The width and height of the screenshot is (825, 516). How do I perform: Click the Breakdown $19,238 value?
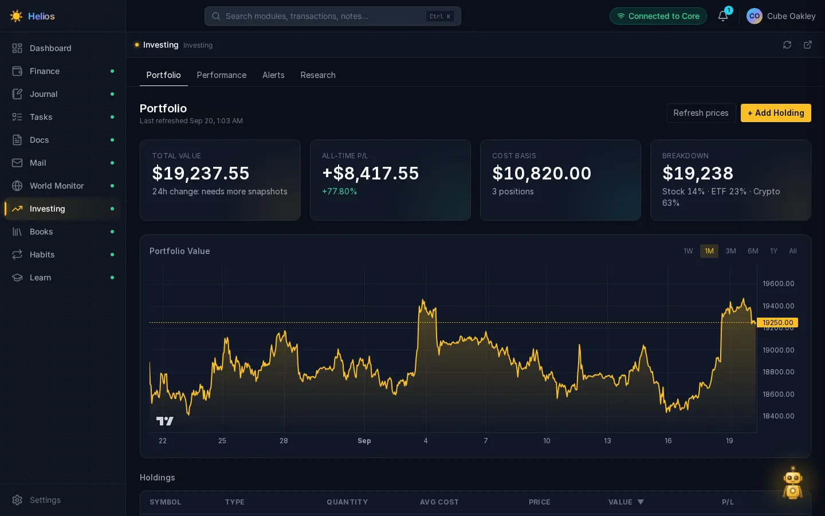(x=698, y=173)
